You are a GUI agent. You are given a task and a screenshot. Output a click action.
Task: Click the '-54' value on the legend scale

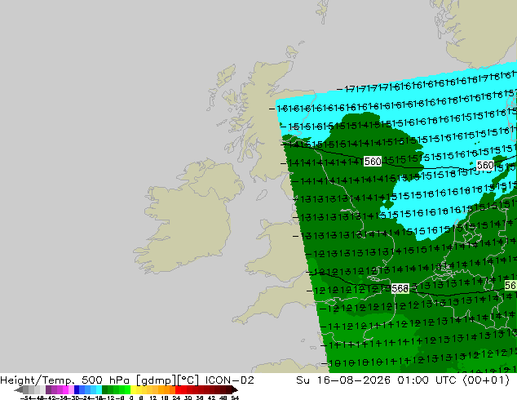[x=26, y=398]
